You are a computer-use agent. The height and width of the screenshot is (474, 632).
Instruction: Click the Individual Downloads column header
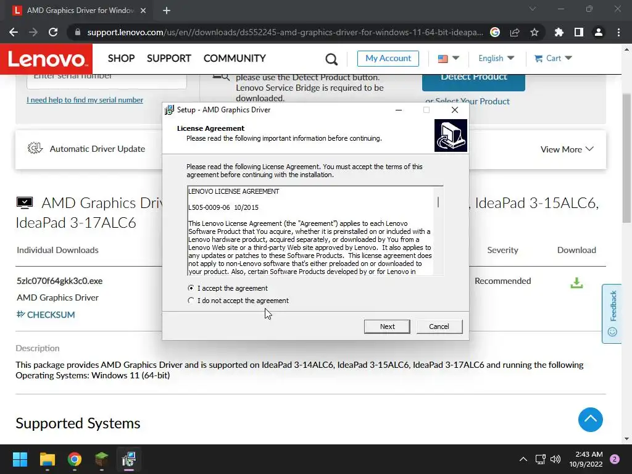(57, 250)
